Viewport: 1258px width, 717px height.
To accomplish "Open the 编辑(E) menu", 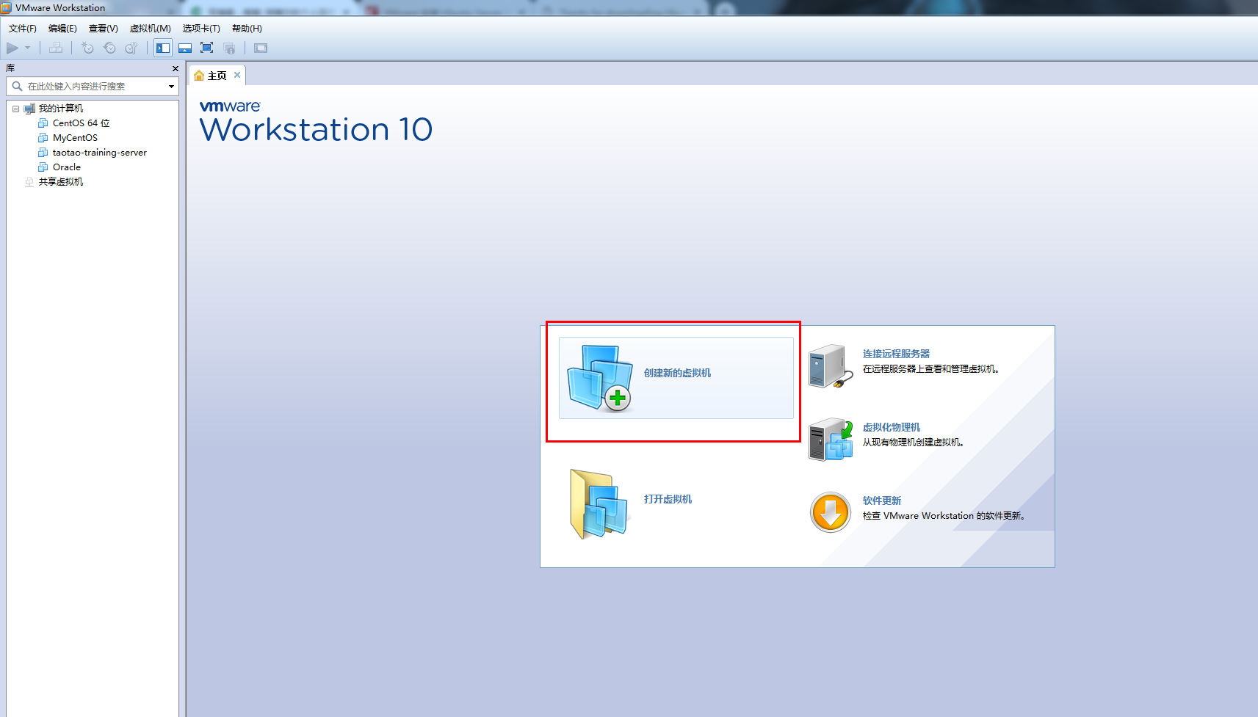I will pos(62,28).
